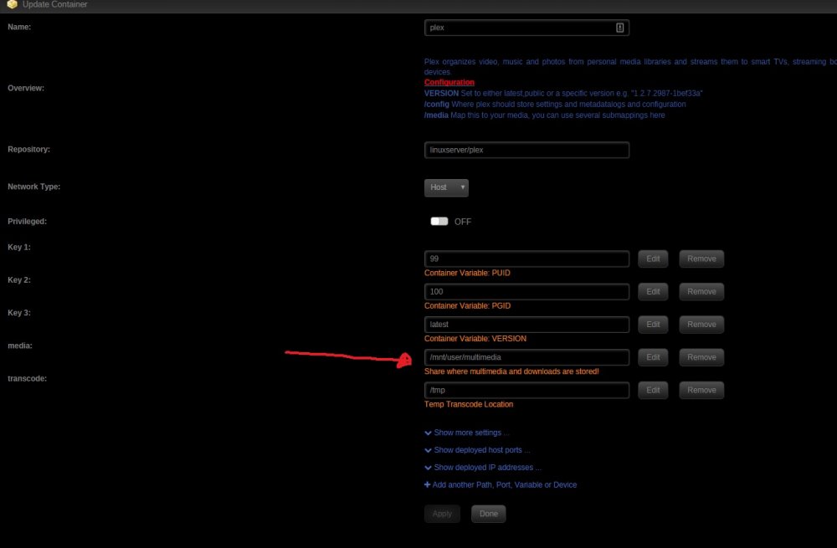Click the Key 3 field with latest
The height and width of the screenshot is (548, 837).
(526, 325)
